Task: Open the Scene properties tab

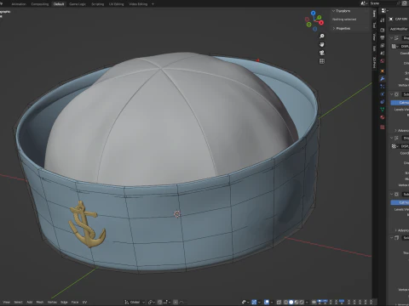Action: click(383, 53)
